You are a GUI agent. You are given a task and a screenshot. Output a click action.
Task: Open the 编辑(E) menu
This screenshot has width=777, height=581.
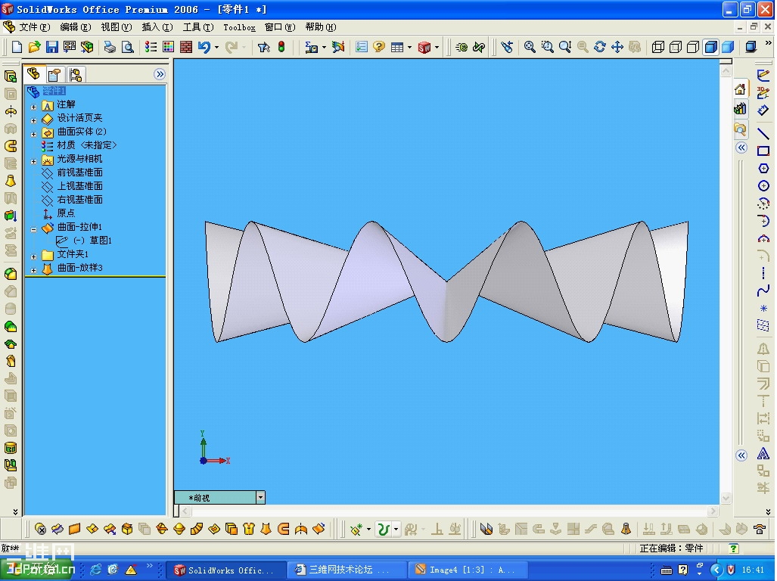[x=76, y=27]
